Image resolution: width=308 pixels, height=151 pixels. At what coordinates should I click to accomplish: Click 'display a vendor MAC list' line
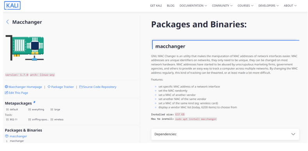[198, 107]
